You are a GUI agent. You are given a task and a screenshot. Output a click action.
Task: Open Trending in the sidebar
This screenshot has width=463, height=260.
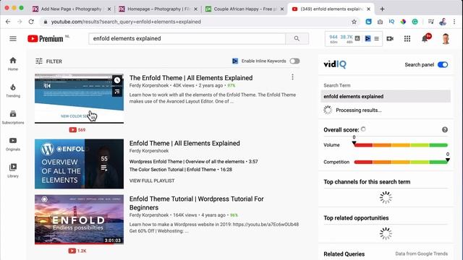coord(13,90)
